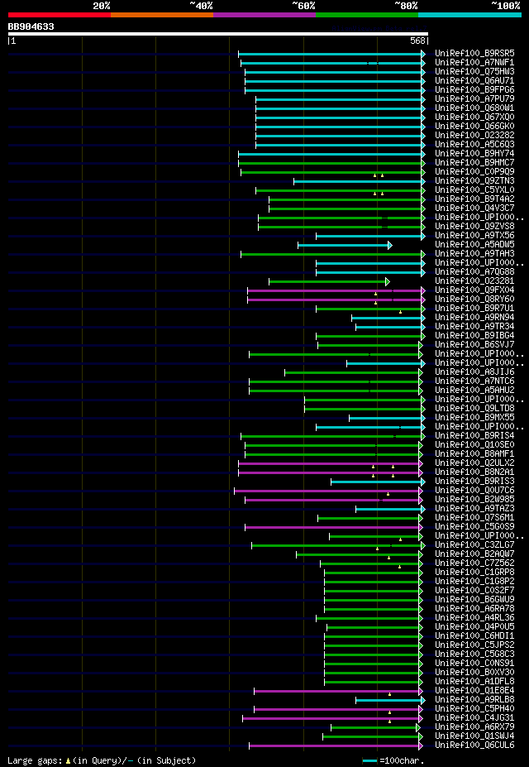Click the cyan alignment bar of UniRef100_Q9ZTN3
529x767 pixels.
click(x=358, y=181)
